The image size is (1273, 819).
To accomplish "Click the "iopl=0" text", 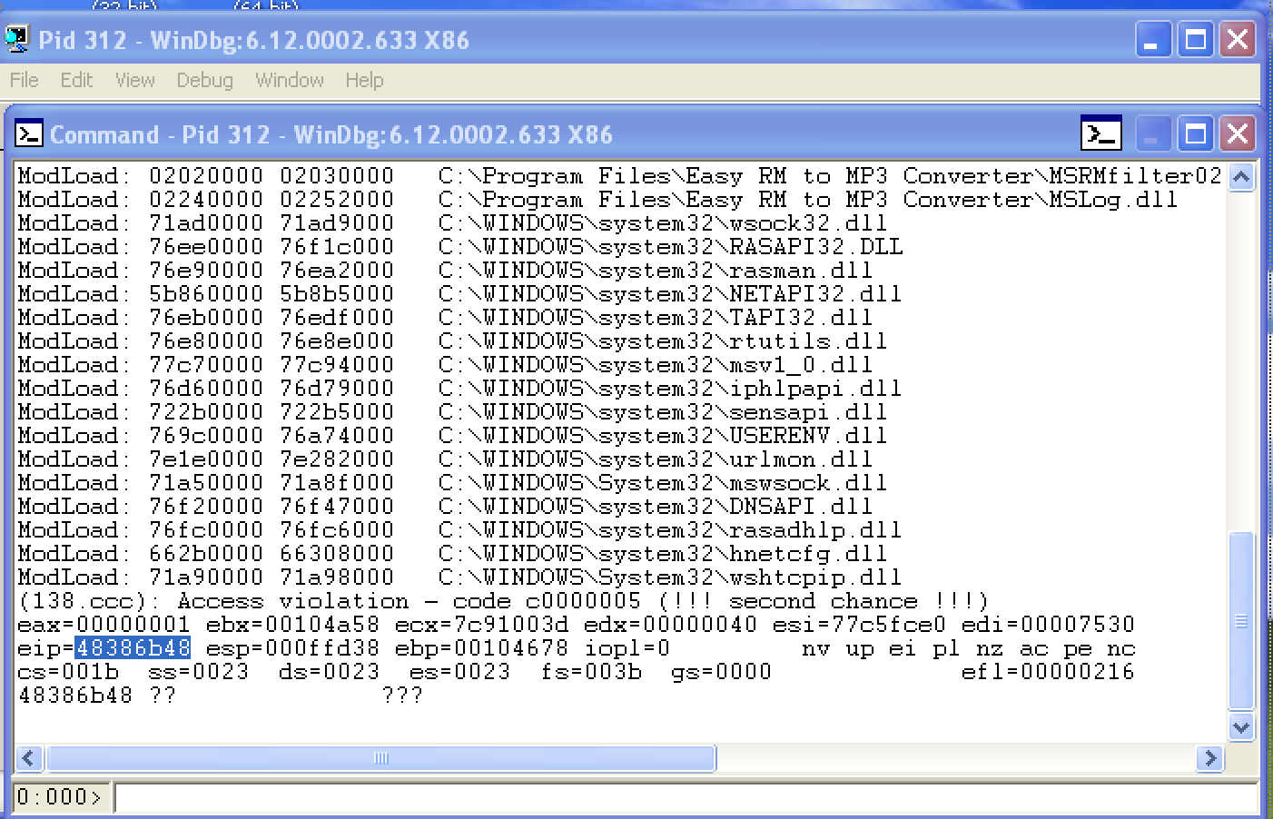I will (x=627, y=648).
